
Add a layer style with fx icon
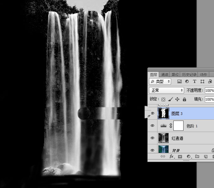(171, 157)
